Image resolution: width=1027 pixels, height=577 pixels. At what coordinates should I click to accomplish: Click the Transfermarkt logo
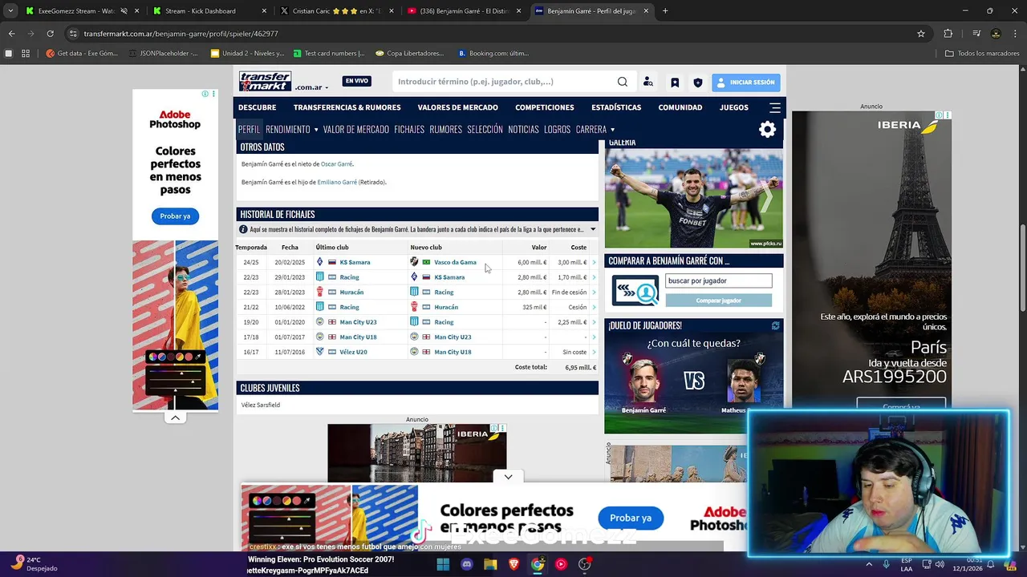point(266,82)
